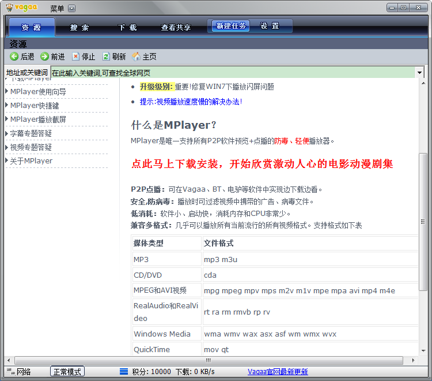
Task: Click the horizontal scrollbar thumb
Action: [209, 360]
